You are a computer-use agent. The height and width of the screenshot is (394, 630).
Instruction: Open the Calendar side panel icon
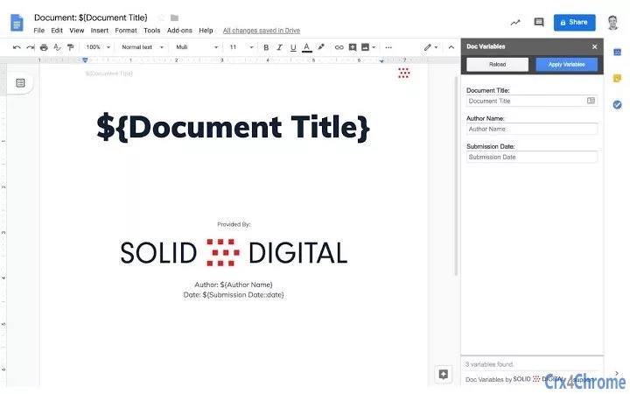(617, 52)
